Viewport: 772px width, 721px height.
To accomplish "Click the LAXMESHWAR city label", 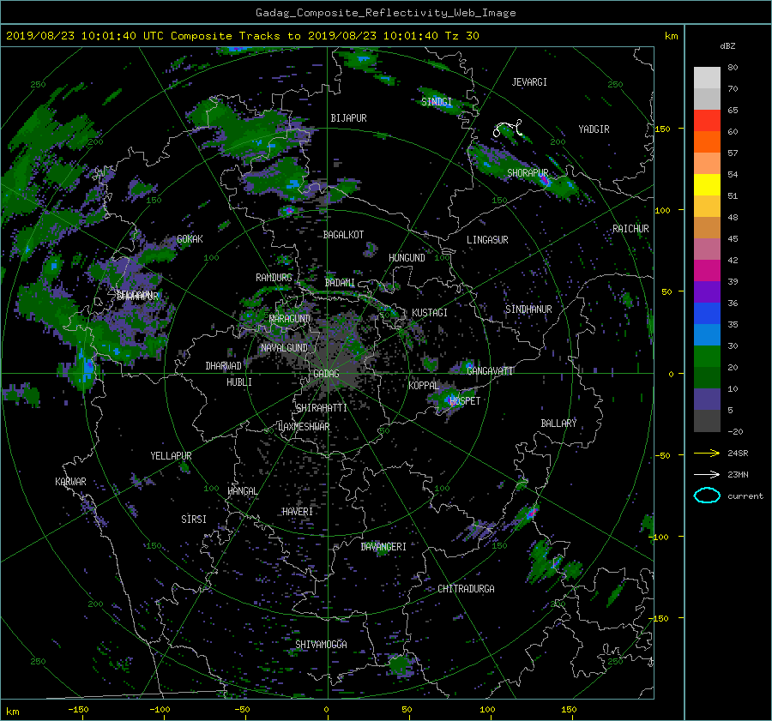I will click(304, 427).
